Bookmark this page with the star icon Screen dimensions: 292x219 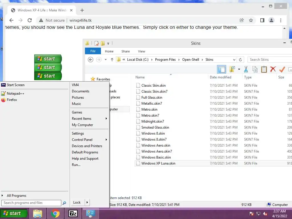[x=251, y=20]
